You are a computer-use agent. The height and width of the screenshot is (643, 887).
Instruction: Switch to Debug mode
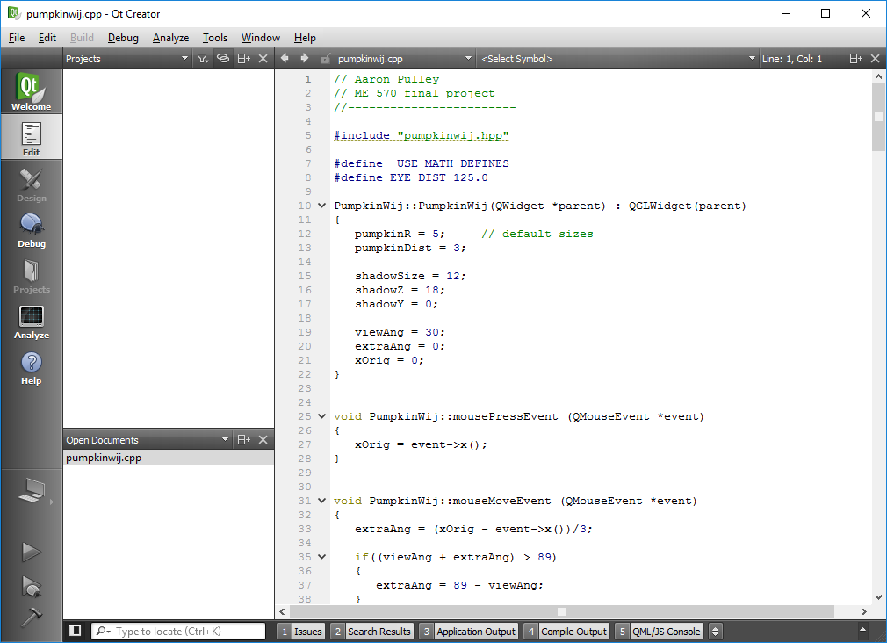click(x=31, y=228)
